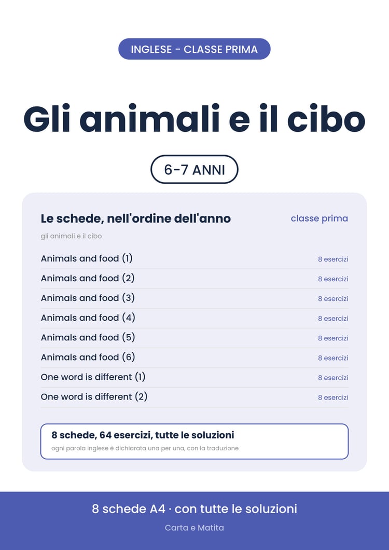
Task: Open Animals and food (6) entry
Action: tap(195, 358)
